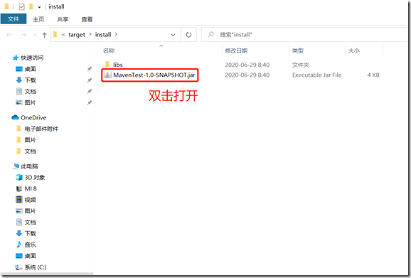Click the libs folder modified date
Image resolution: width=411 pixels, height=278 pixels.
click(247, 65)
